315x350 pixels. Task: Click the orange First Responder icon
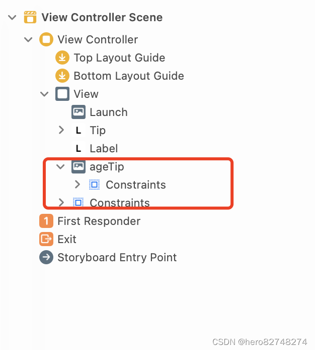click(46, 221)
